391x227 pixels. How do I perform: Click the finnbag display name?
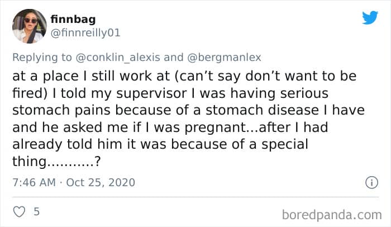(73, 19)
